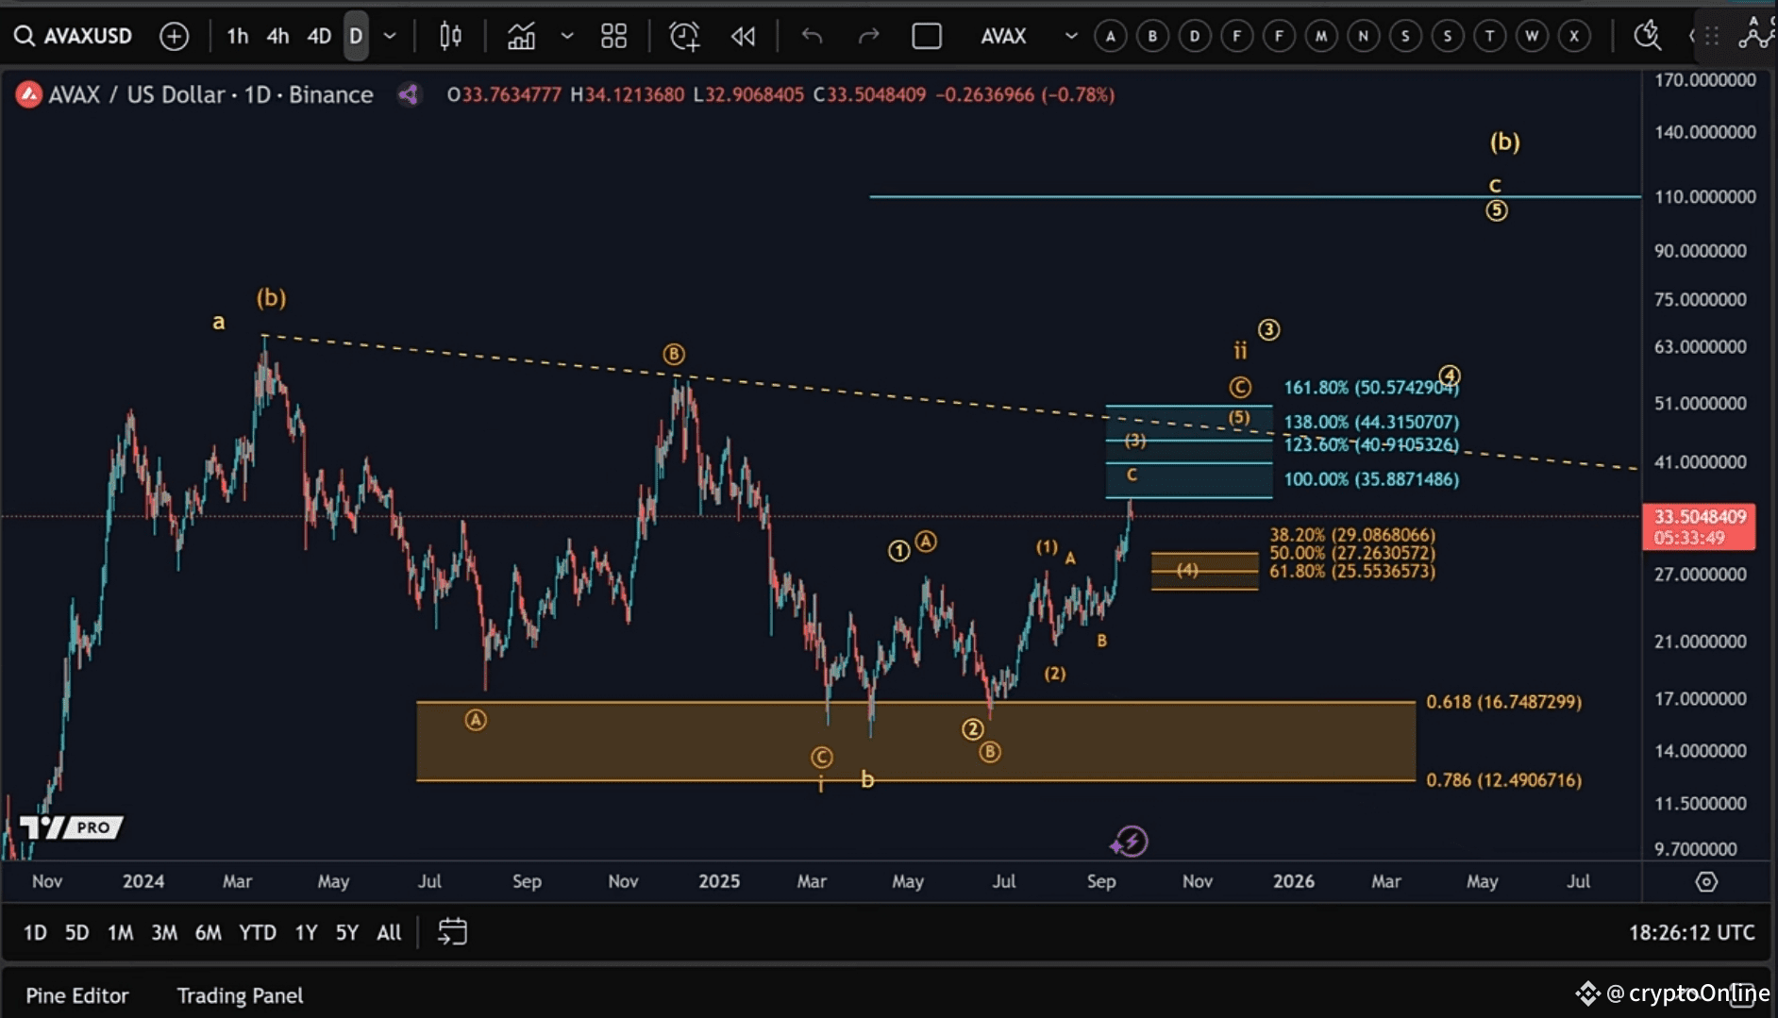Select the circled X toolbar shortcut
This screenshot has height=1018, width=1778.
(1574, 36)
